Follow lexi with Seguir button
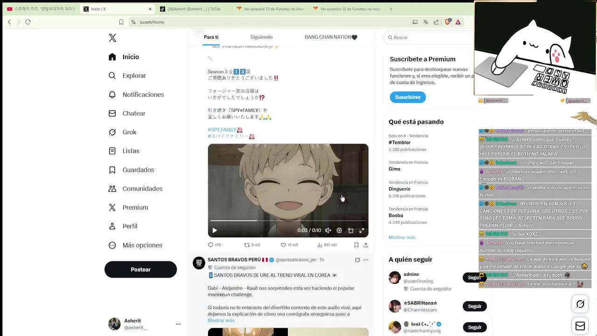597x336 pixels. click(x=474, y=327)
